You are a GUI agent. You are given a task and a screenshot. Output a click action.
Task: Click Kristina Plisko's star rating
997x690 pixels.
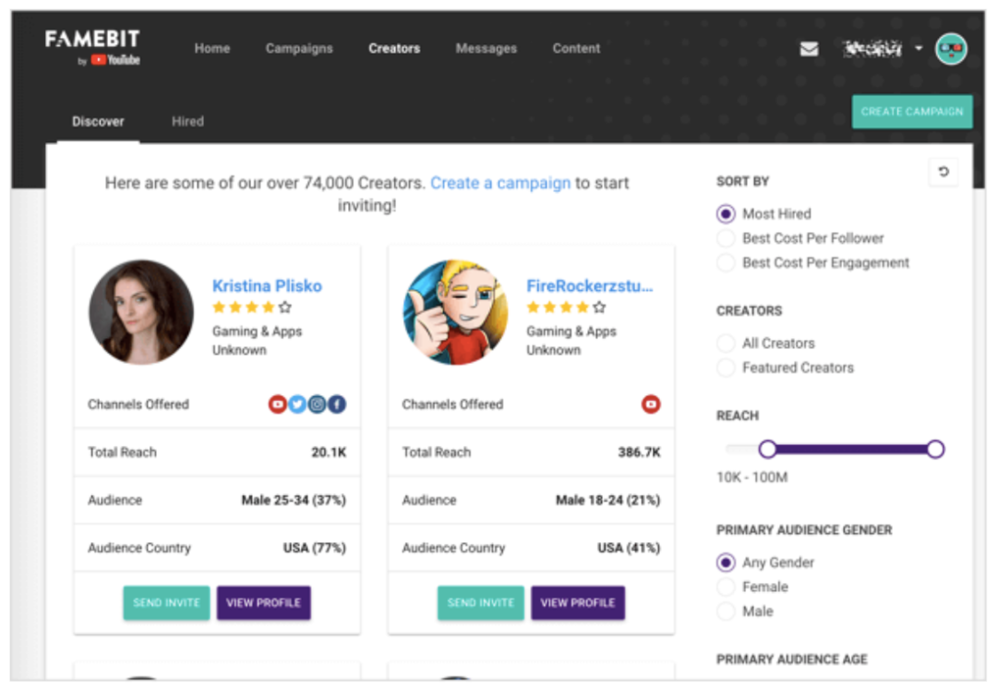coord(252,308)
